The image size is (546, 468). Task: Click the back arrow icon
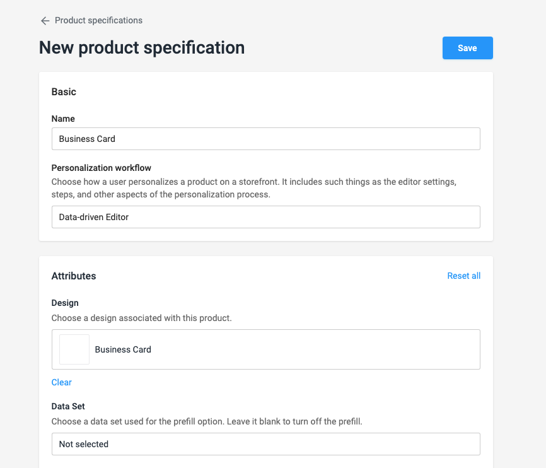pos(45,21)
